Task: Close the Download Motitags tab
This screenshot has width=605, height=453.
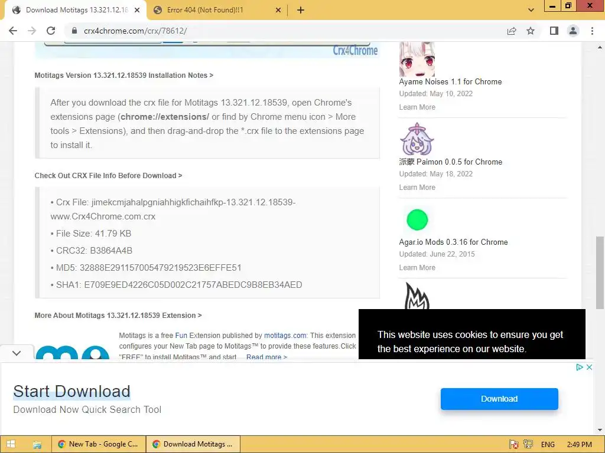Action: pyautogui.click(x=137, y=11)
